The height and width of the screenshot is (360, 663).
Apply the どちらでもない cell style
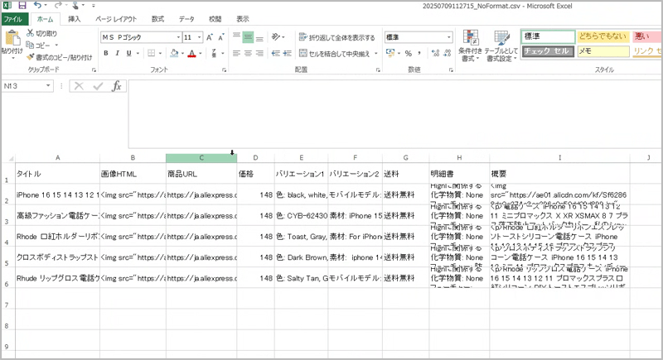[x=603, y=36]
